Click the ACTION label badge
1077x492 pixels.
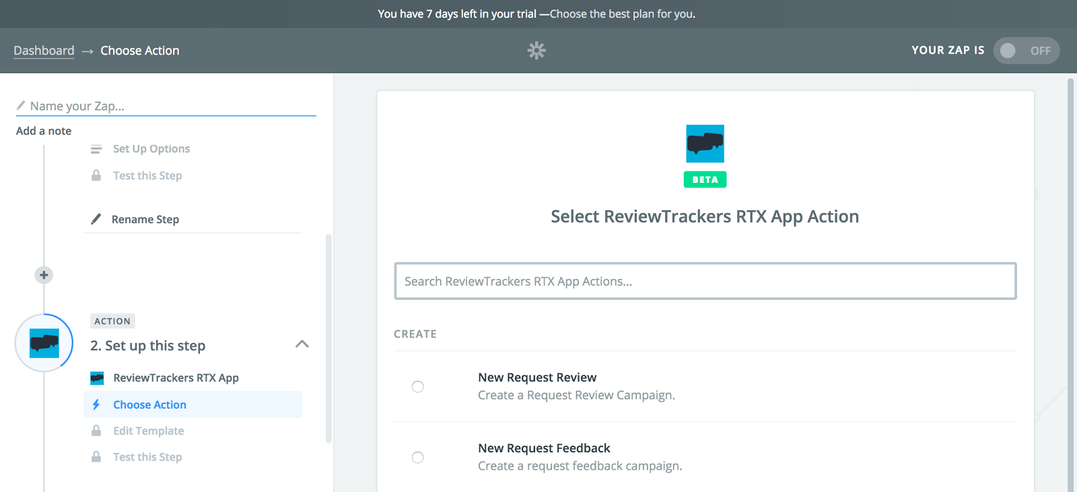tap(112, 321)
